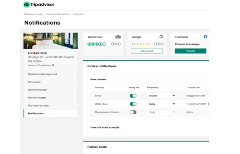Click the 1 New badge on Google card

pyautogui.click(x=159, y=44)
